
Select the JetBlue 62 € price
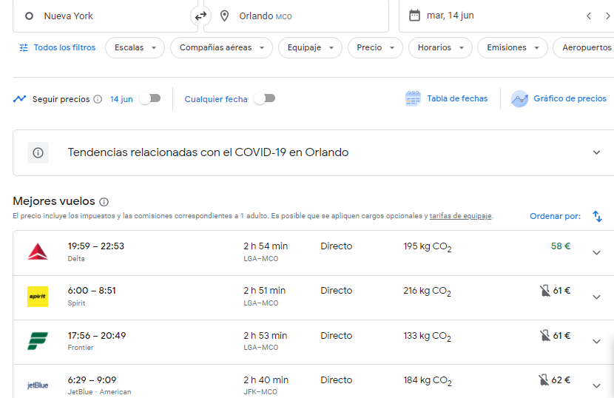tap(561, 380)
